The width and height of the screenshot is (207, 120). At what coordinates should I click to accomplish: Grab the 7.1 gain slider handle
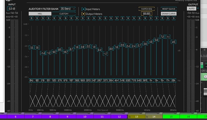click(x=168, y=37)
